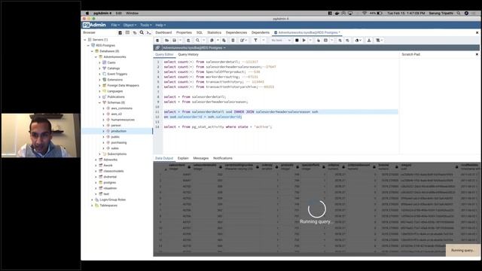Switch to the Dependents tab
The width and height of the screenshot is (482, 271).
tap(261, 32)
